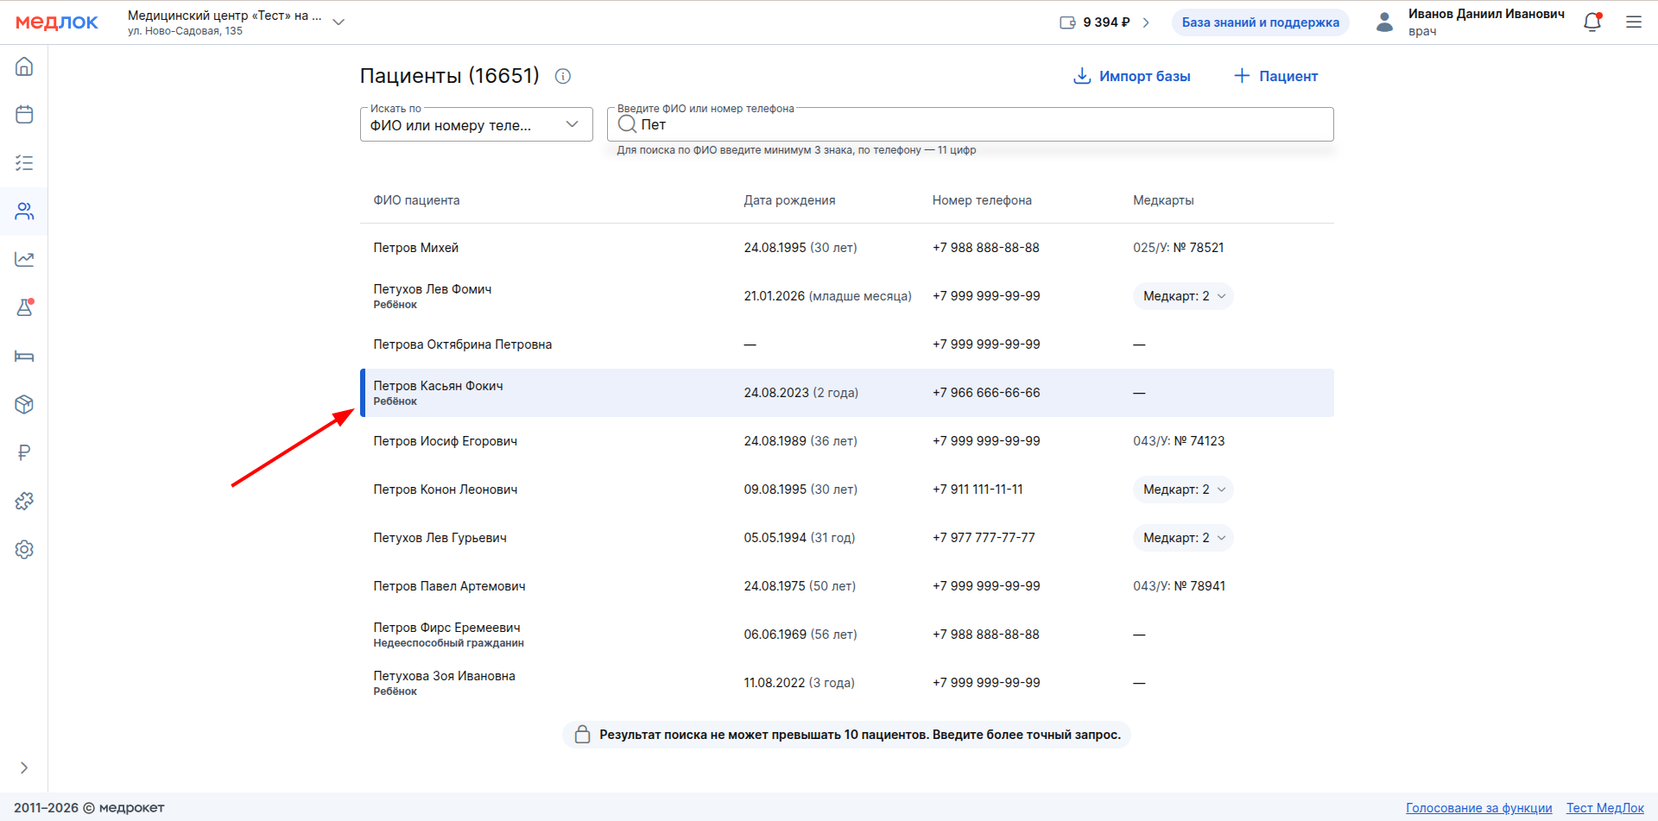Expand the 'Искать по' search type dropdown

point(476,125)
